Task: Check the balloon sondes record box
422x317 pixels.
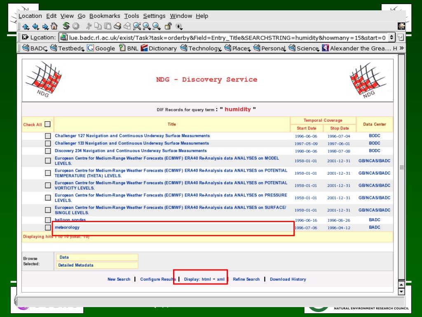Action: click(48, 220)
